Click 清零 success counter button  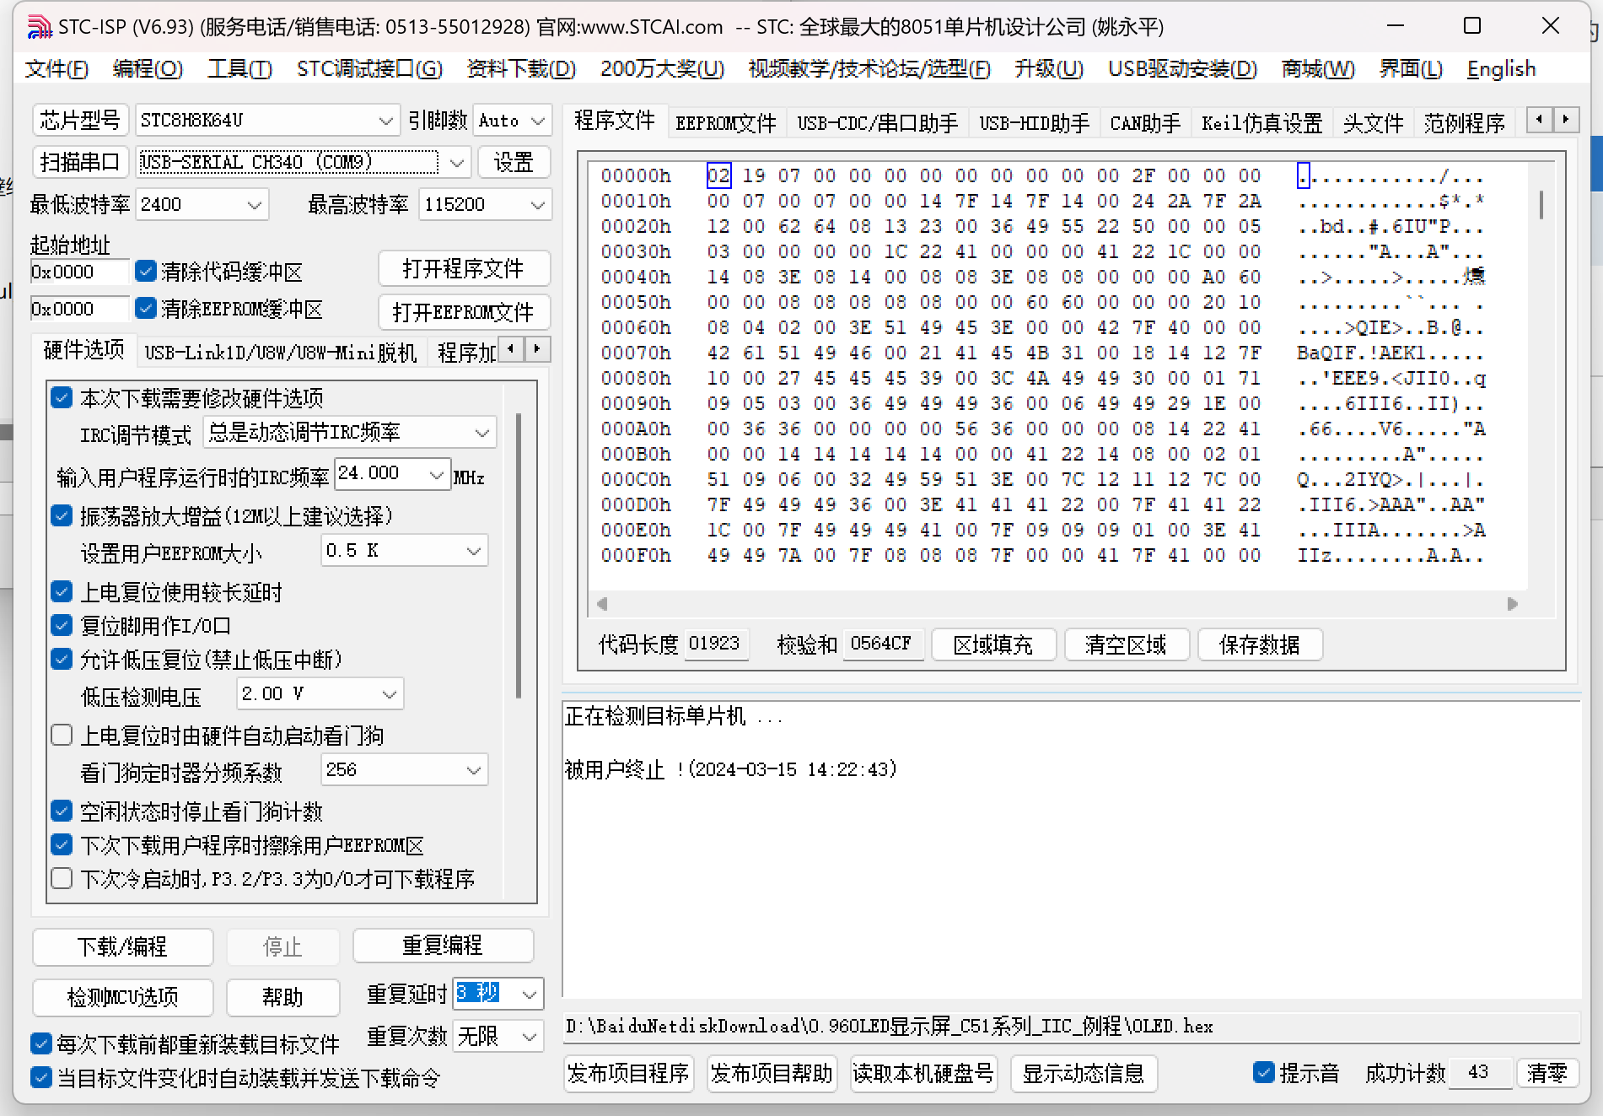pos(1547,1073)
